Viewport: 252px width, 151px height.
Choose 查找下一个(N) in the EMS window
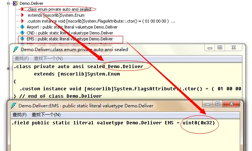pyautogui.click(x=46, y=115)
